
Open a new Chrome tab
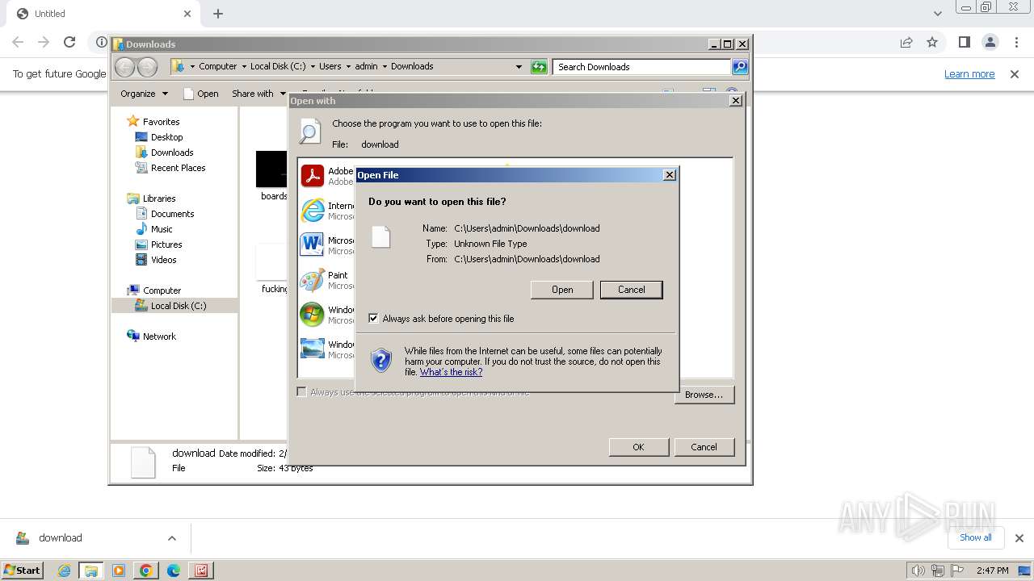[x=217, y=14]
